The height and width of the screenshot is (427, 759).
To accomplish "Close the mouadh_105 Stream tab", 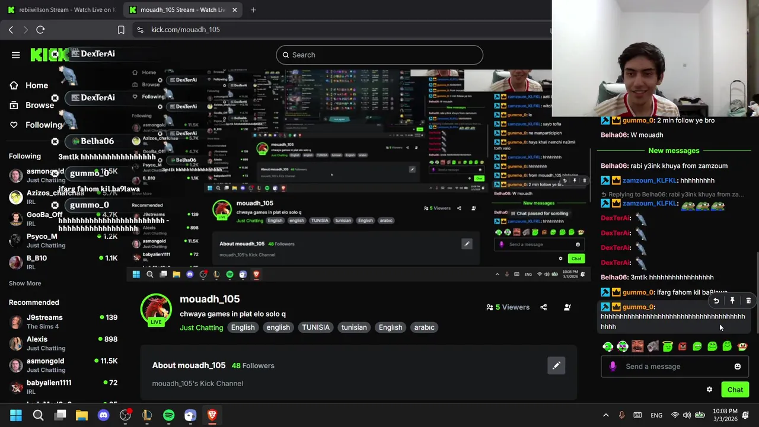I will coord(234,9).
